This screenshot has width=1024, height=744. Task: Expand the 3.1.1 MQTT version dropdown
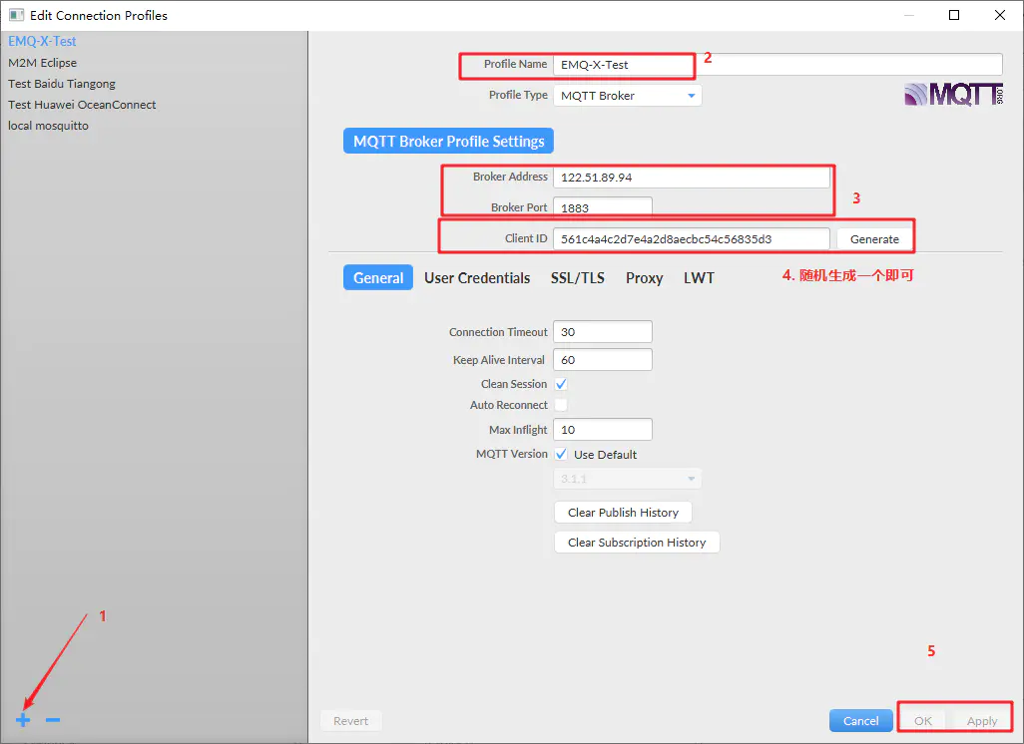pyautogui.click(x=627, y=479)
